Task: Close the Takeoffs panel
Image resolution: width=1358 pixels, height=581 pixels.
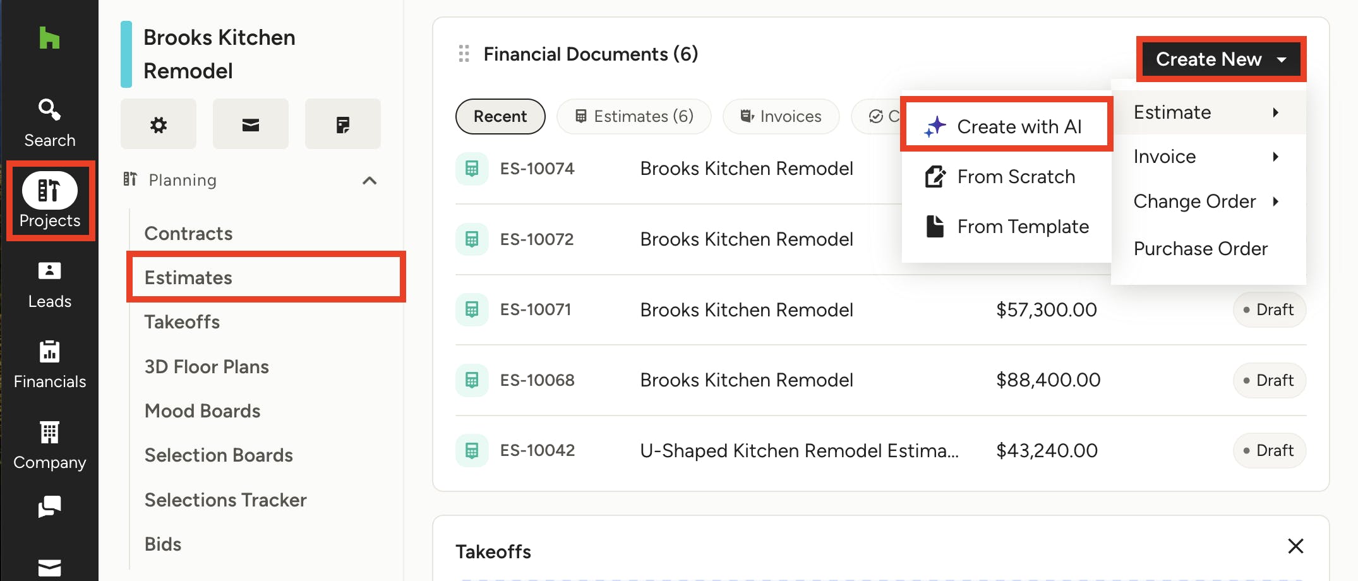Action: [1295, 546]
